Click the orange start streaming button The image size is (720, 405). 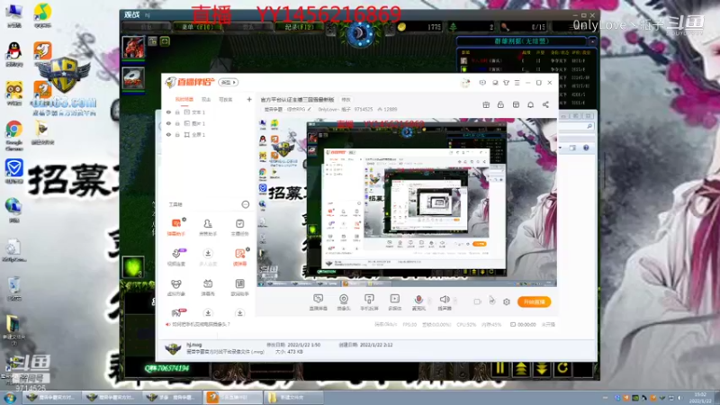click(x=534, y=301)
